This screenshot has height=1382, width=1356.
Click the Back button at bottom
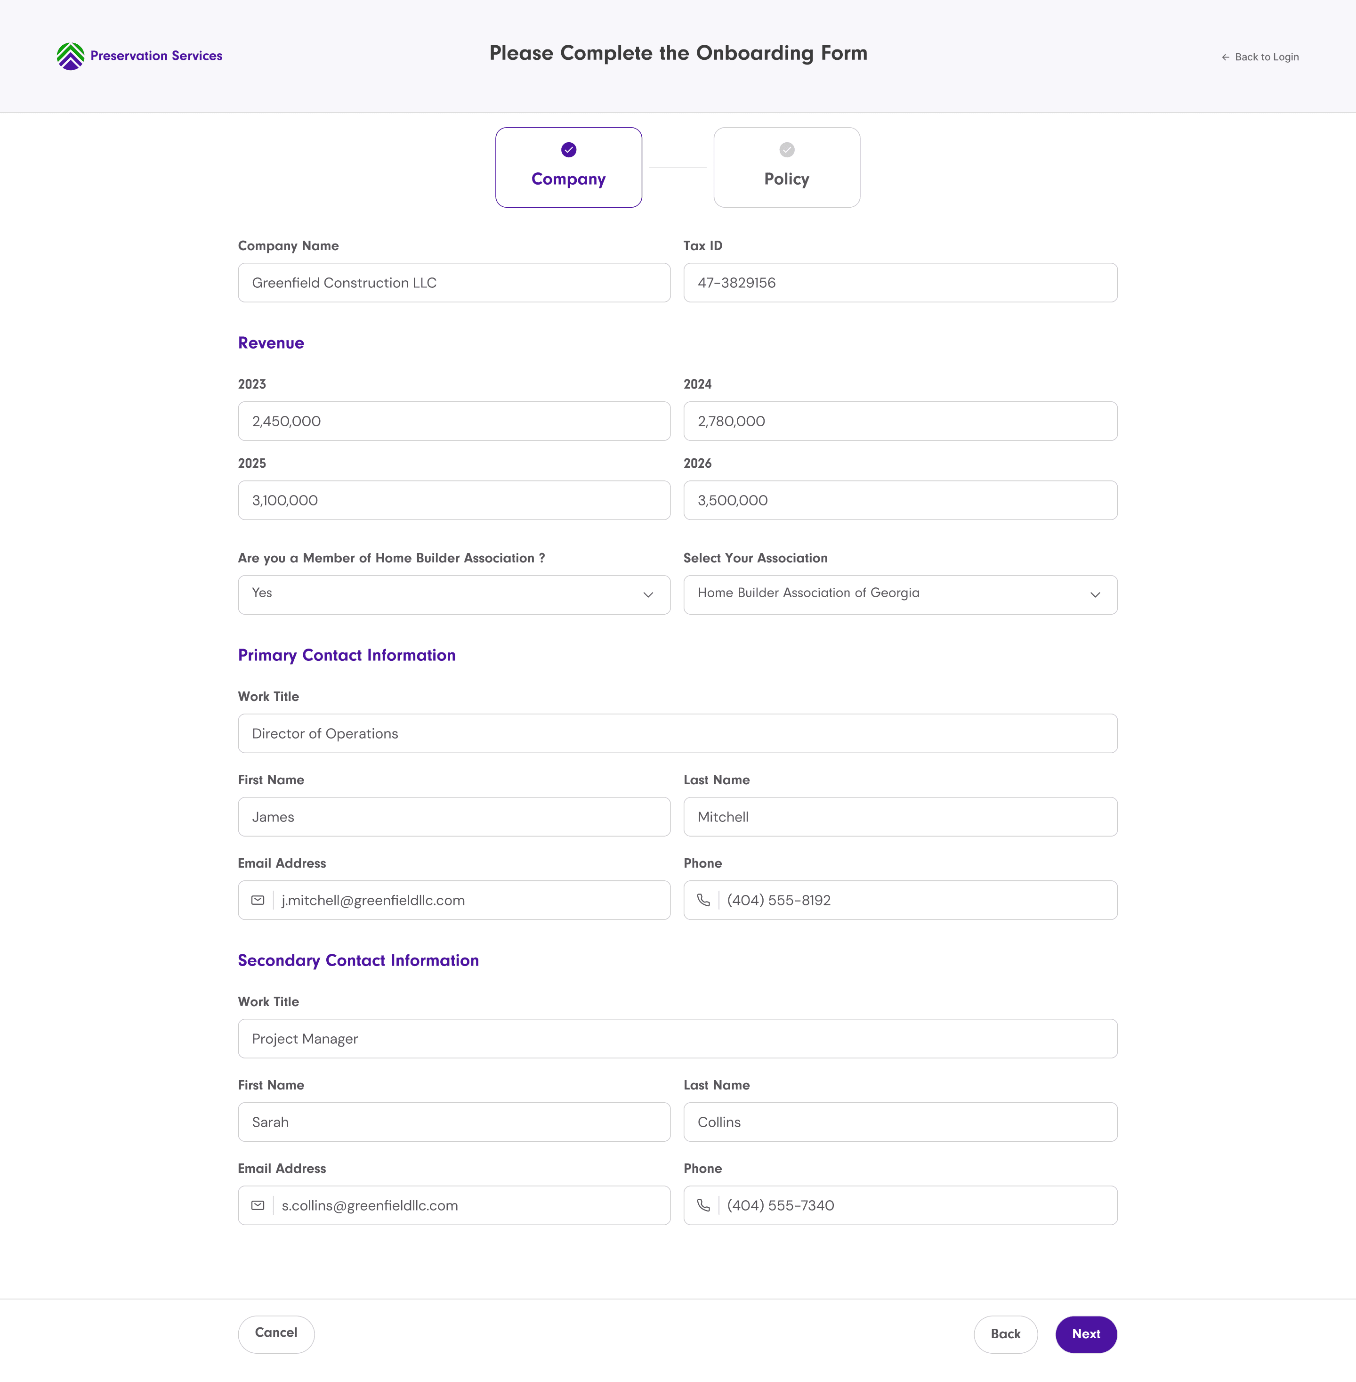coord(1005,1333)
